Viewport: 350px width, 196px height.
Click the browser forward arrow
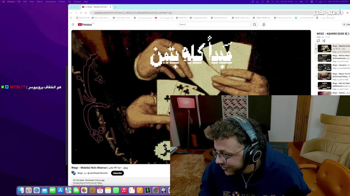[x=76, y=13]
